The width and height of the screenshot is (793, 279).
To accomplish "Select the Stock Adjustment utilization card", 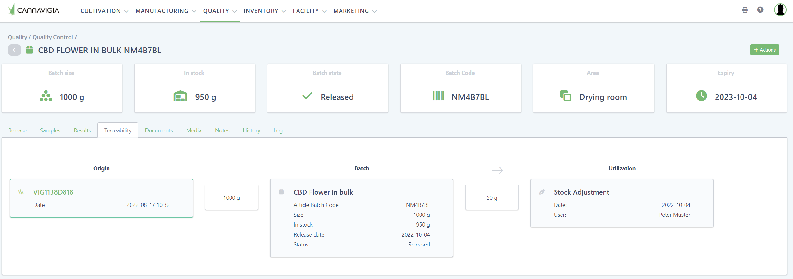I will click(x=621, y=203).
